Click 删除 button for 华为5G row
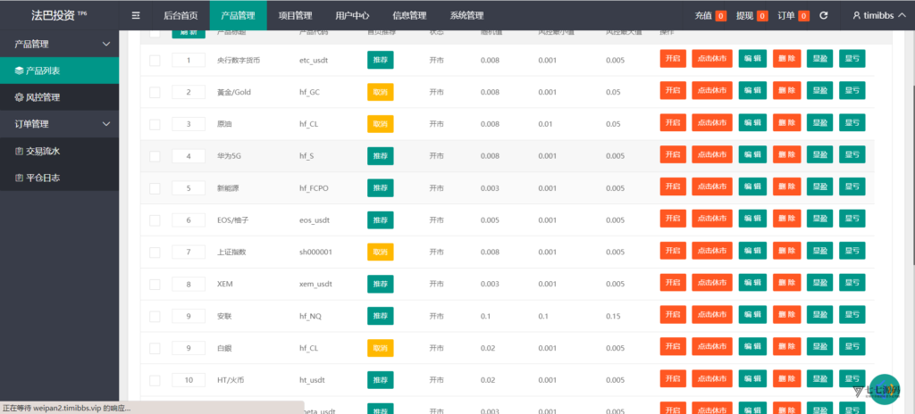Screen dimensions: 915x414 pyautogui.click(x=787, y=154)
